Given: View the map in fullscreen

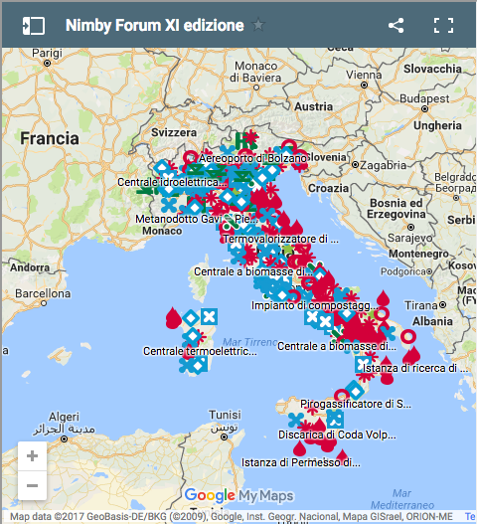Looking at the screenshot, I should [x=443, y=26].
